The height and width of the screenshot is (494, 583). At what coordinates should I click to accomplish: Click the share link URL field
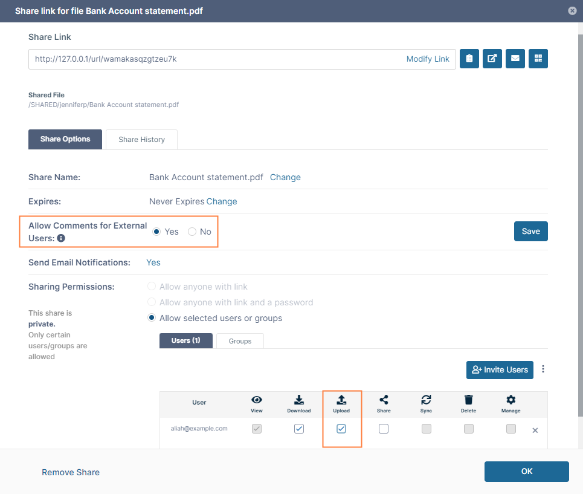coord(217,59)
